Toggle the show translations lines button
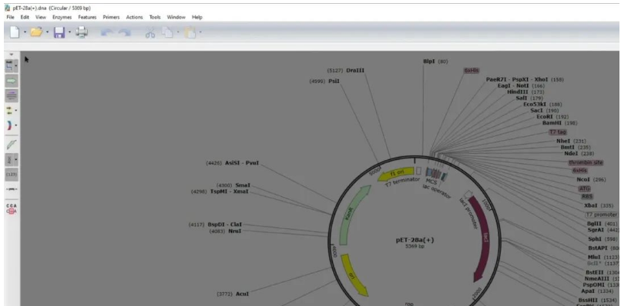This screenshot has height=306, width=621. [x=12, y=95]
